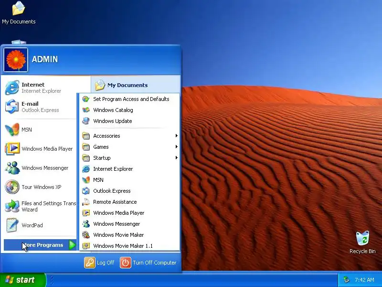Click the Remote Assistance icon

click(86, 202)
